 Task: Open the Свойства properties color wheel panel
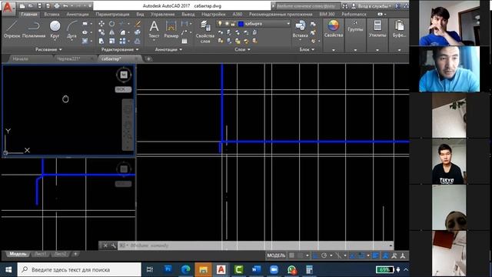coord(333,29)
